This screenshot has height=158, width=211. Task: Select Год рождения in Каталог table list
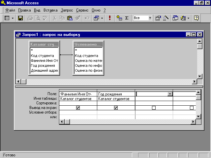click(43, 66)
